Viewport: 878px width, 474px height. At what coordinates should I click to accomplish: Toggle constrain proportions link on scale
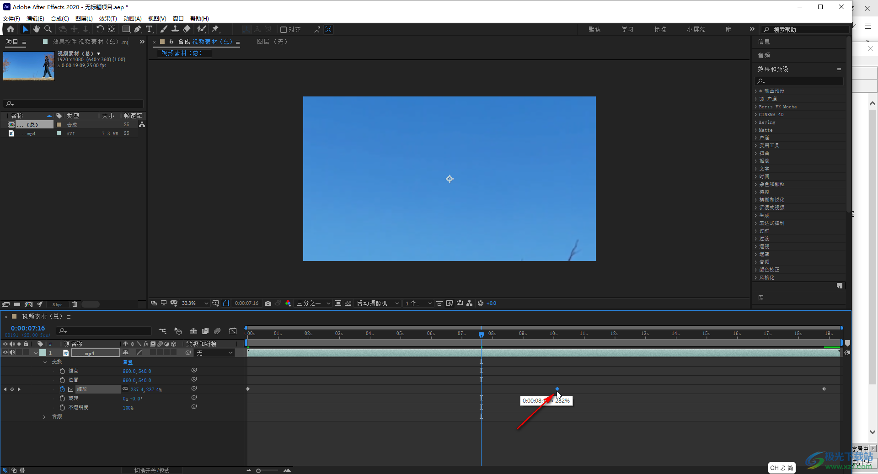(x=125, y=389)
